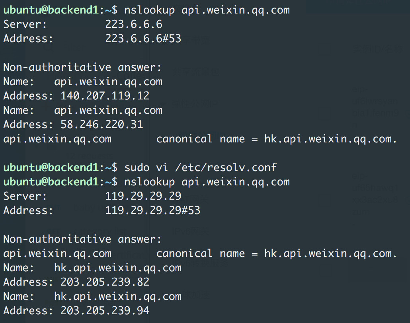Click the hostname above address 140.207.119.12

[108, 82]
